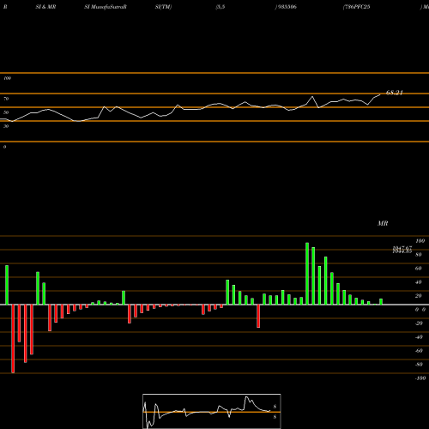Click the 'MR' panel title

point(383,223)
